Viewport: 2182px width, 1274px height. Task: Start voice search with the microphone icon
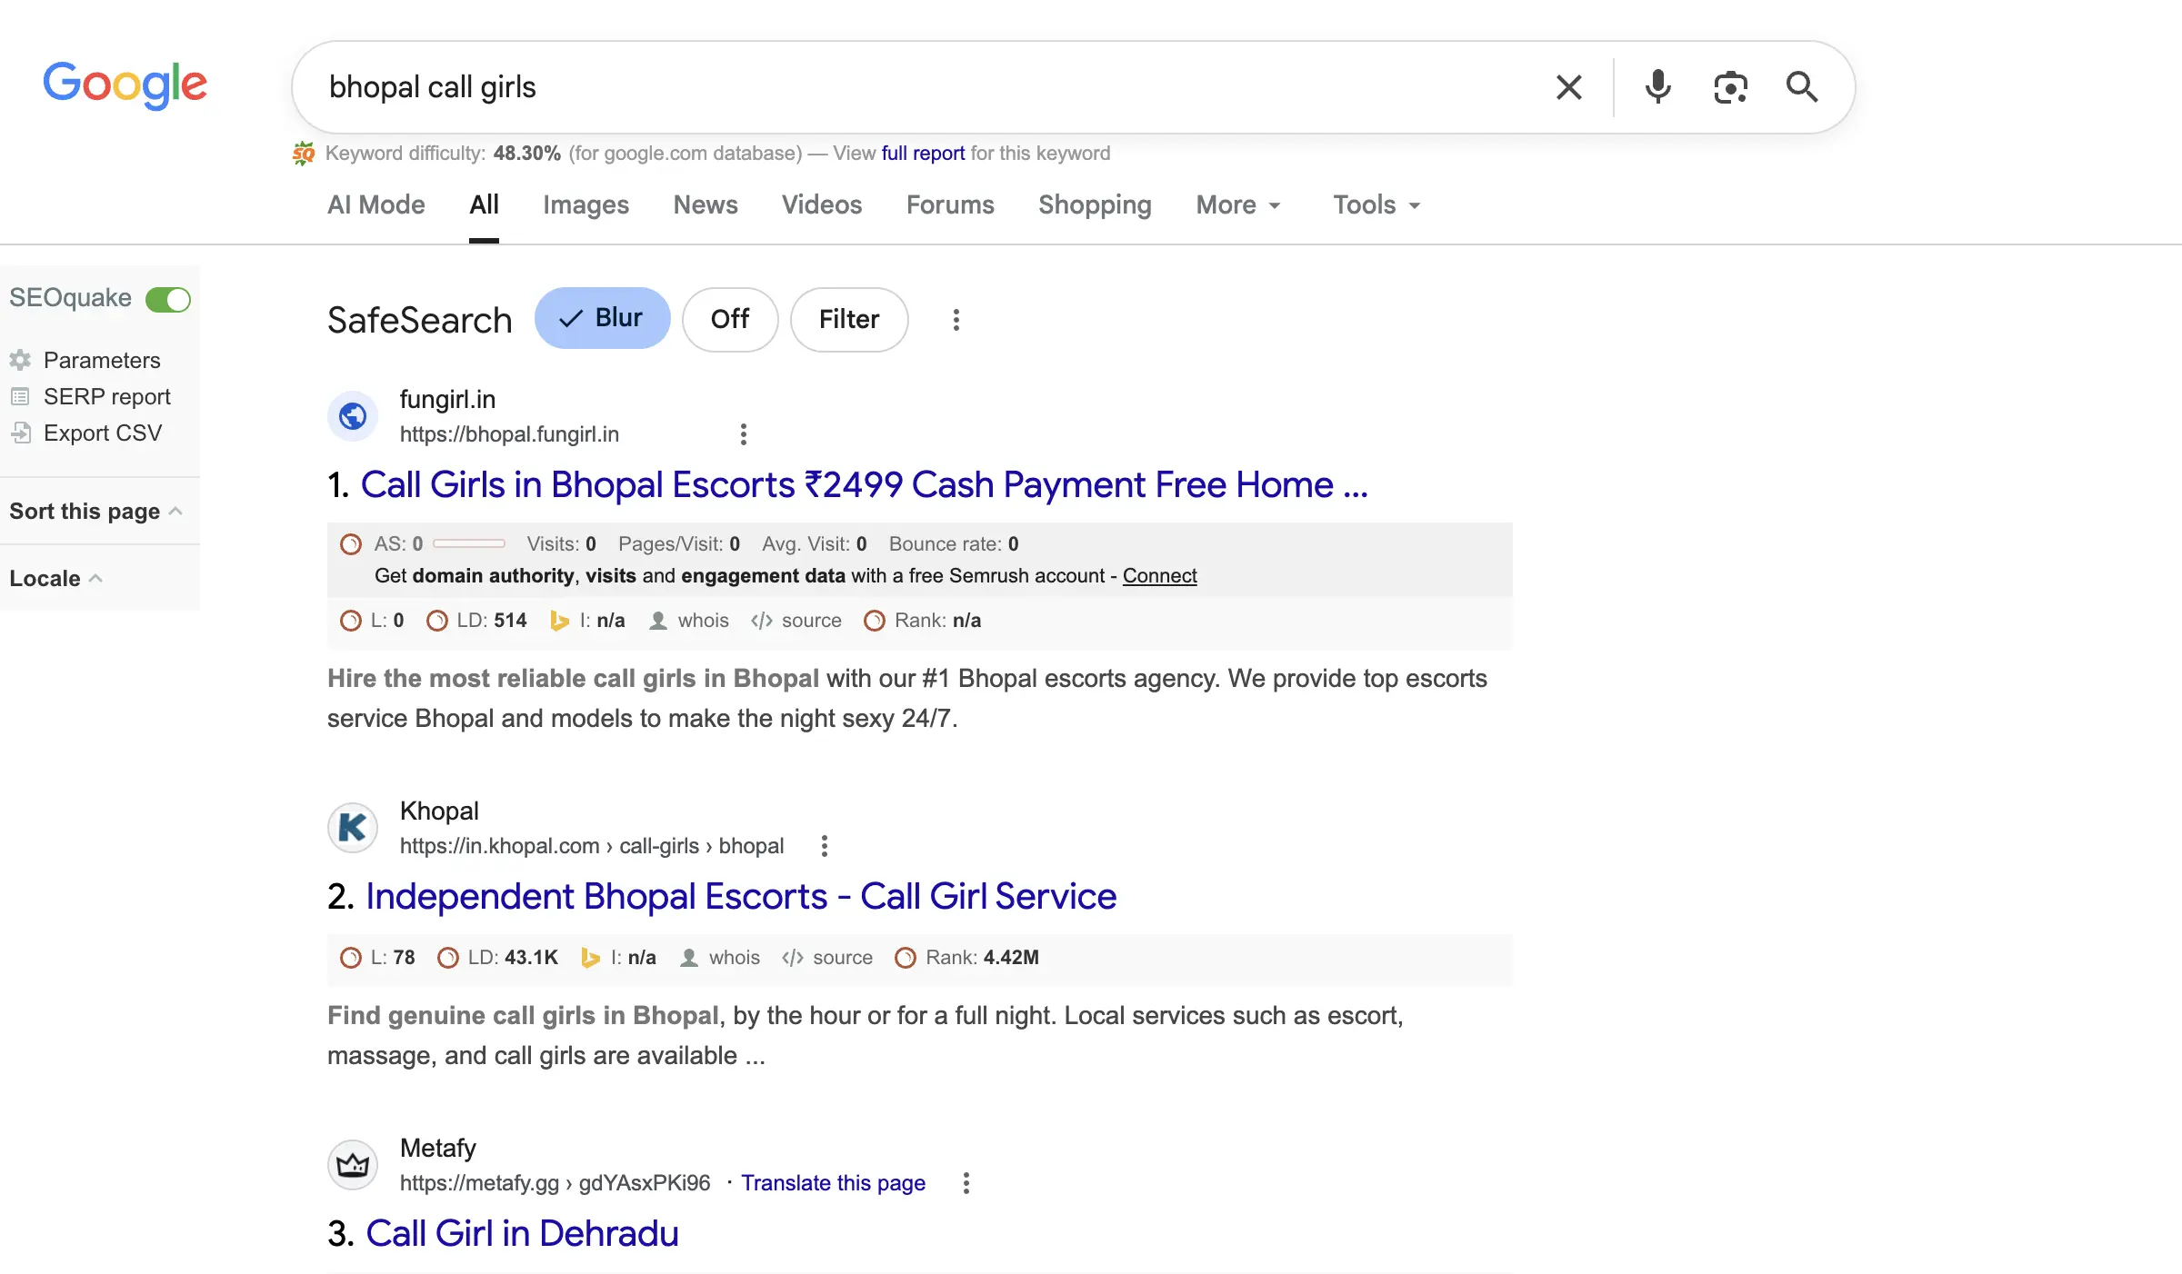click(x=1657, y=87)
